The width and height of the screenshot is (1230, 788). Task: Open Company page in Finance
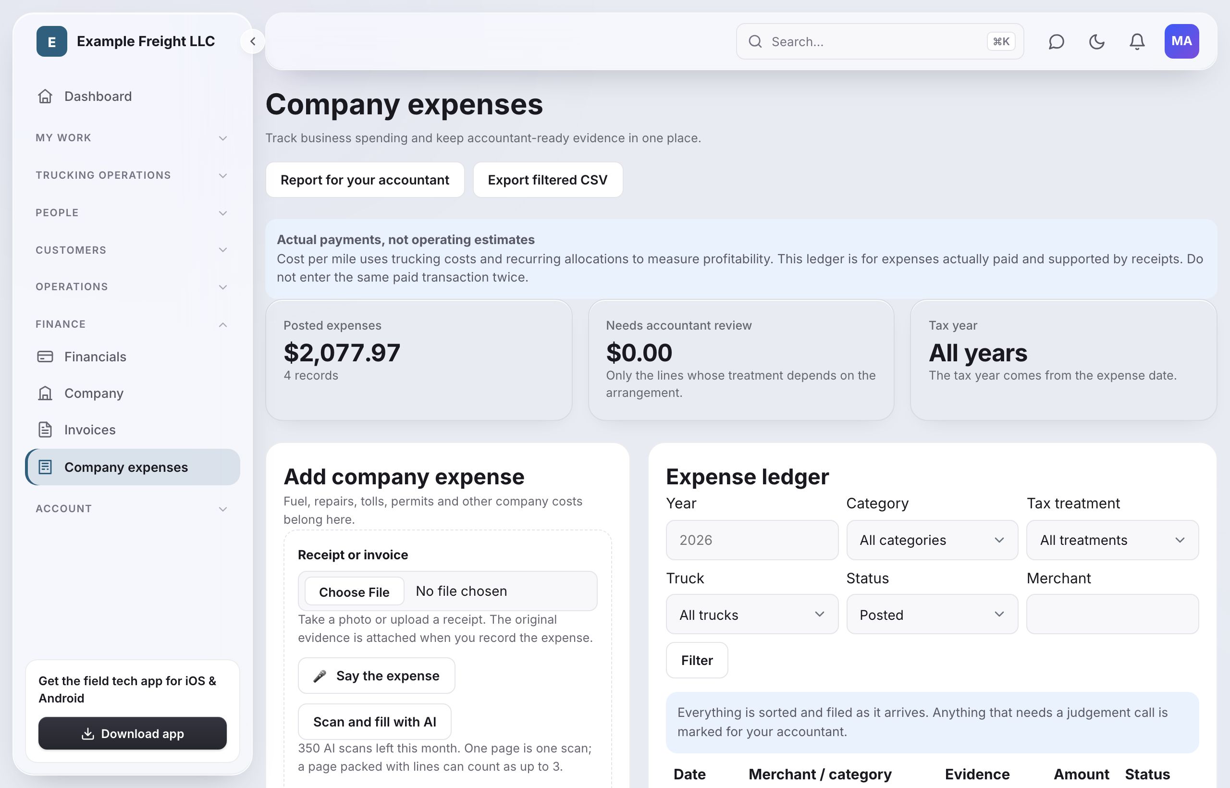pos(132,393)
